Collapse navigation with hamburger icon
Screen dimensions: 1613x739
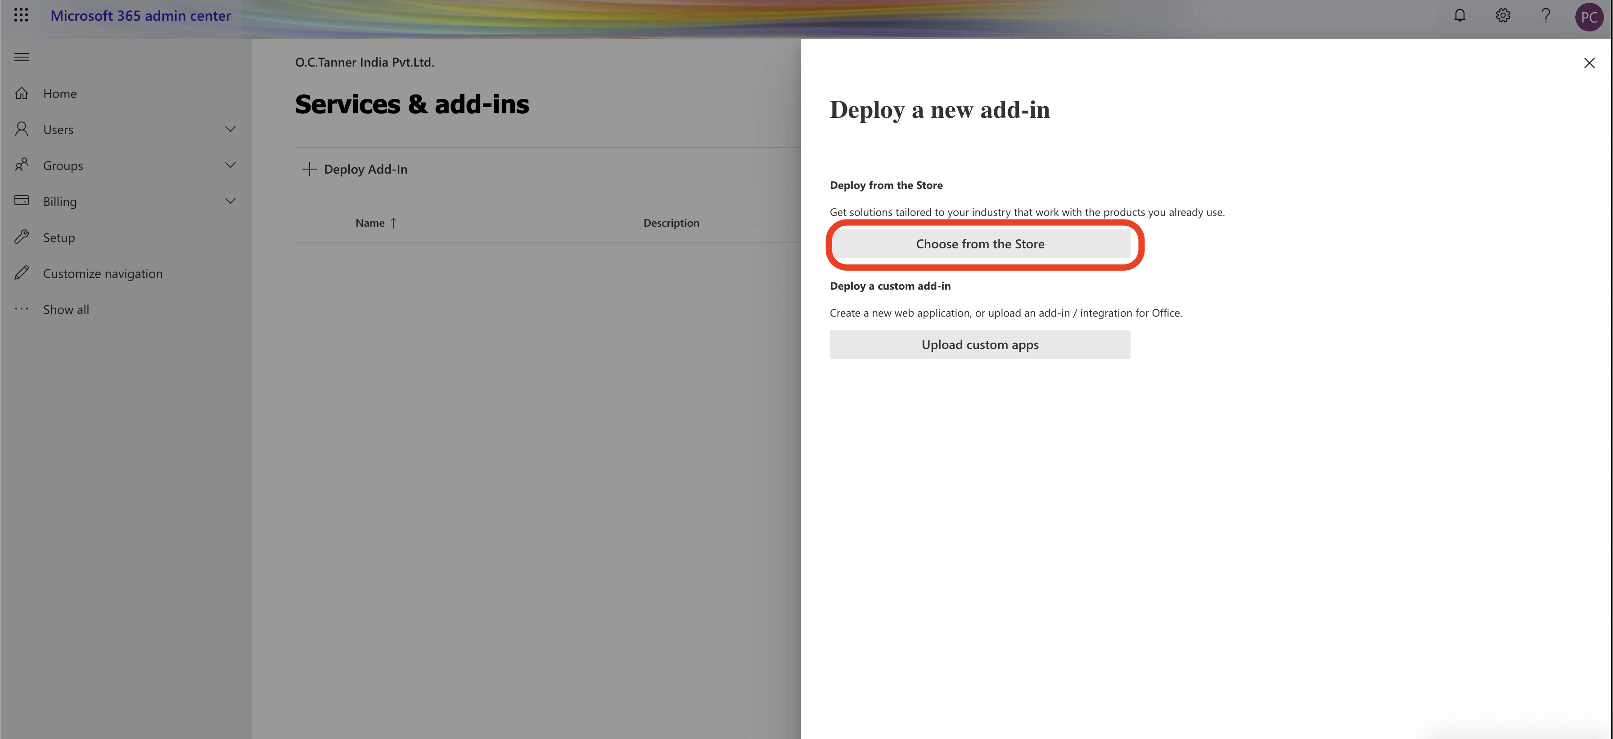21,57
